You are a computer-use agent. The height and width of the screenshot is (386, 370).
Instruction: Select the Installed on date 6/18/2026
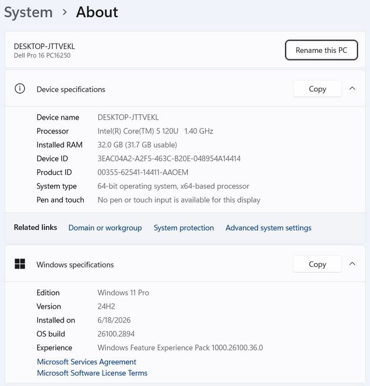[x=114, y=320]
